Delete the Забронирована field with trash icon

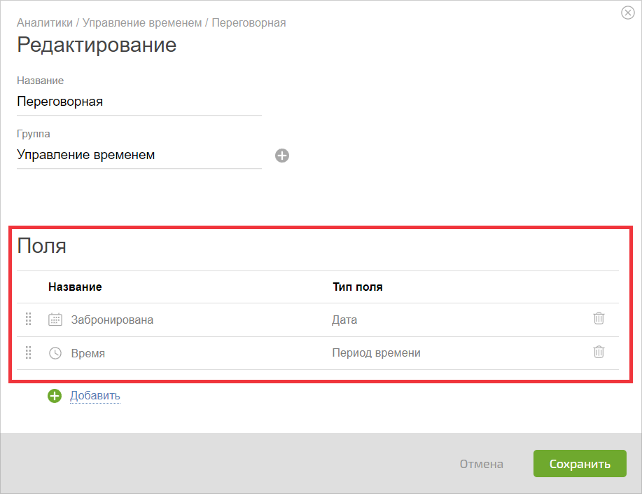[x=599, y=318]
